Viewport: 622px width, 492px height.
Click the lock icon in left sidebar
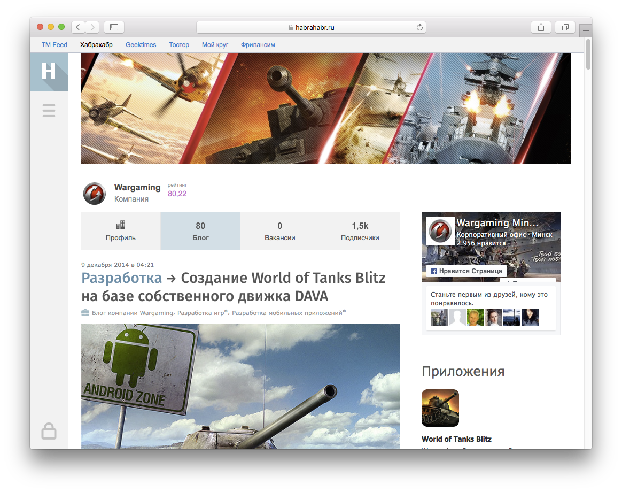pos(49,431)
